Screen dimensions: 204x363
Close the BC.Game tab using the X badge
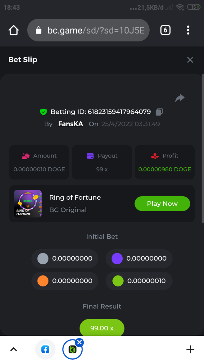79,342
